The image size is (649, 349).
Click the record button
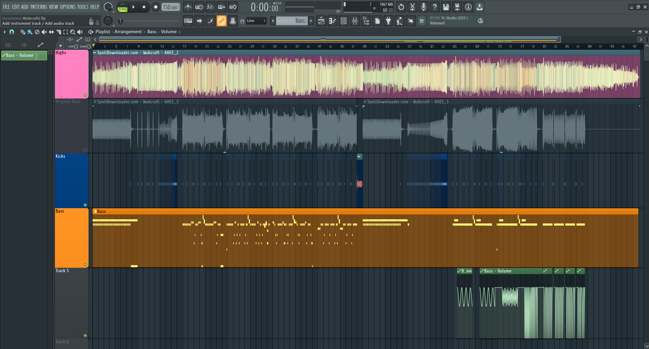pos(156,7)
